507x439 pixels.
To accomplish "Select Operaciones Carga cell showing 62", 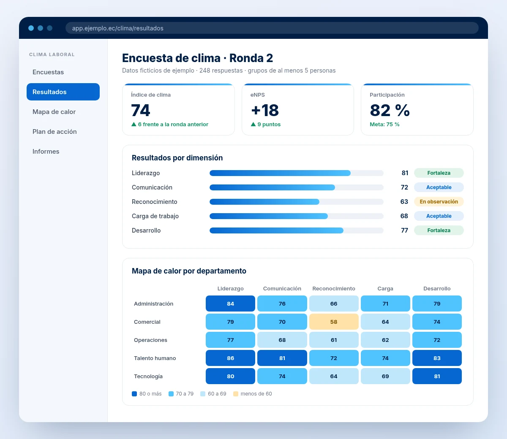I will 385,340.
